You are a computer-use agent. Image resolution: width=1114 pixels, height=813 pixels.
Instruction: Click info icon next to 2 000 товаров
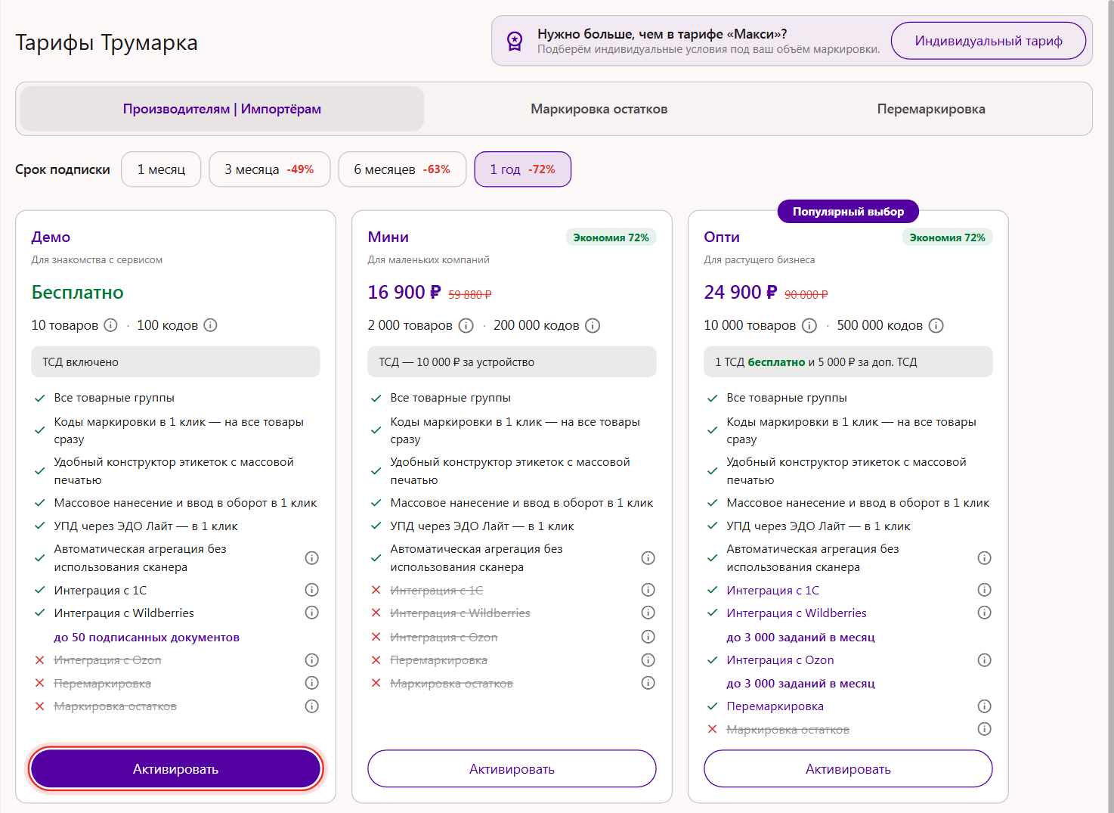(x=466, y=326)
